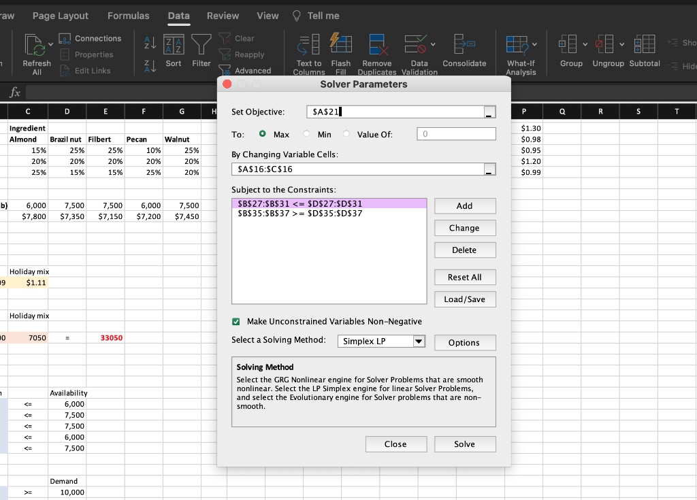Click the Flash Fill icon
The width and height of the screenshot is (697, 500).
(x=341, y=45)
